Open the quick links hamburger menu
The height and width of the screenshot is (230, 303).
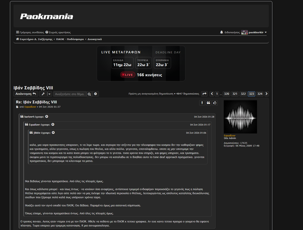pyautogui.click(x=30, y=32)
